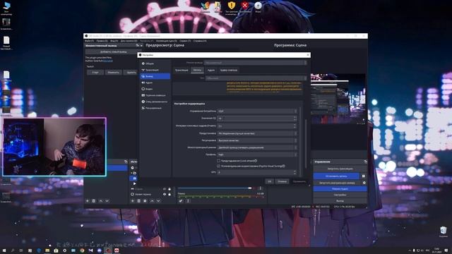The image size is (452, 254).
Task: Toggle visibility eye for Захват экрана source
Action: [x=165, y=195]
